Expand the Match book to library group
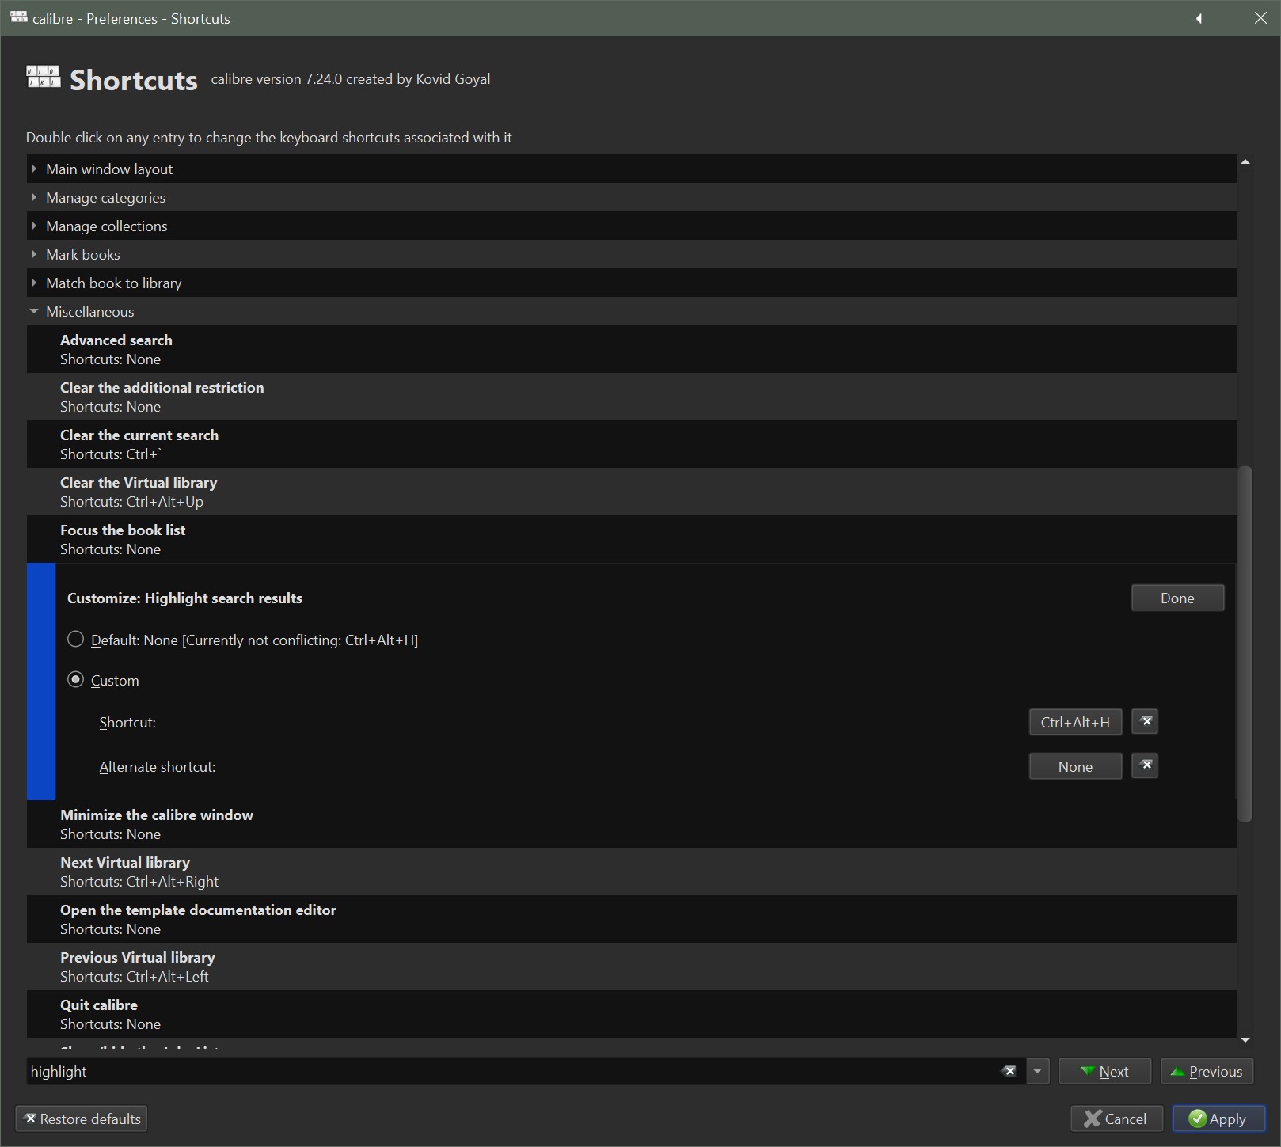The width and height of the screenshot is (1281, 1147). [33, 283]
